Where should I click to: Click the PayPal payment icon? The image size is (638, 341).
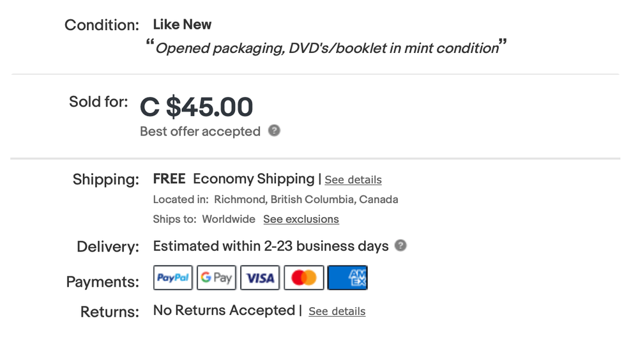pos(173,278)
